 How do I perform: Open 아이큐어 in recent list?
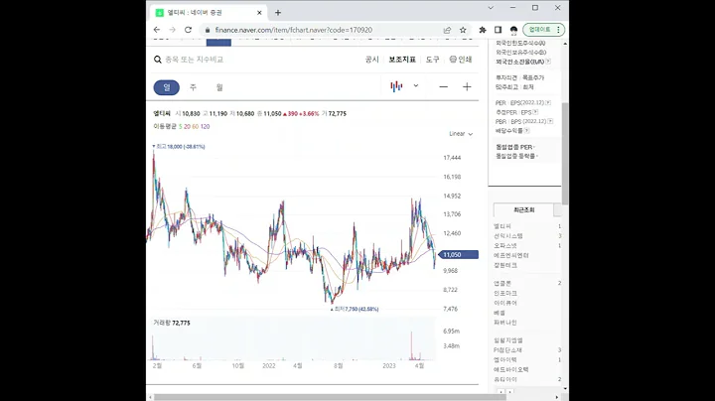[505, 303]
